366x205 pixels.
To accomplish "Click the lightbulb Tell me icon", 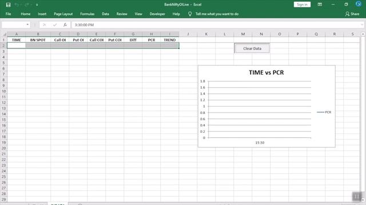I will coord(190,14).
